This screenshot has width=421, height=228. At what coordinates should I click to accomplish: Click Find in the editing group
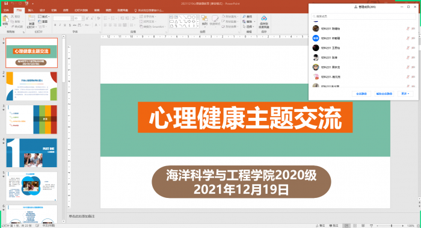tap(248, 17)
